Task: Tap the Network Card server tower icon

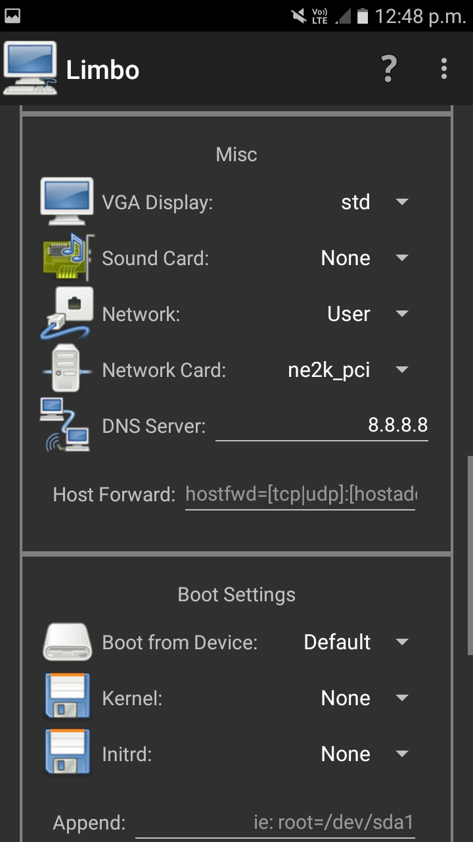Action: tap(66, 369)
